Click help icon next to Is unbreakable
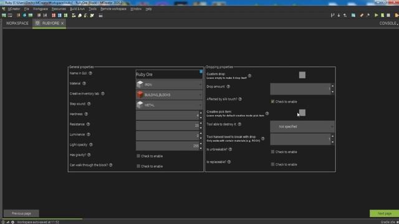 230,149
